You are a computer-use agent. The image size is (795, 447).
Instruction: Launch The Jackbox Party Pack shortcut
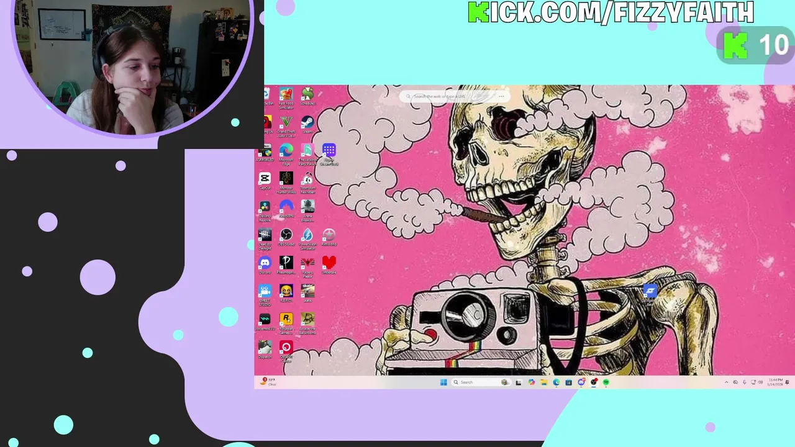tap(307, 155)
